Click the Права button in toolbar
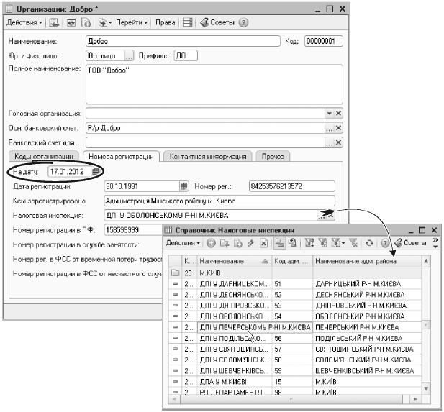Screen dimensions: 444x412 tap(165, 23)
